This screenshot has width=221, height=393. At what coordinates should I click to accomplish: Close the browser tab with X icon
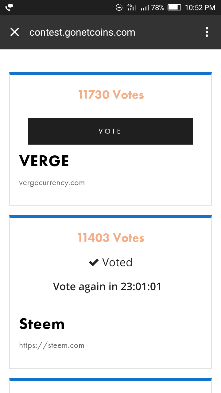tap(15, 32)
